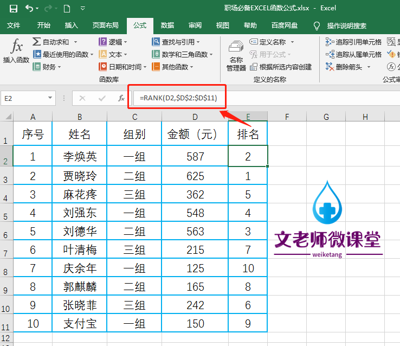The width and height of the screenshot is (400, 346).
Task: Open the 文件 tab
Action: coord(14,25)
